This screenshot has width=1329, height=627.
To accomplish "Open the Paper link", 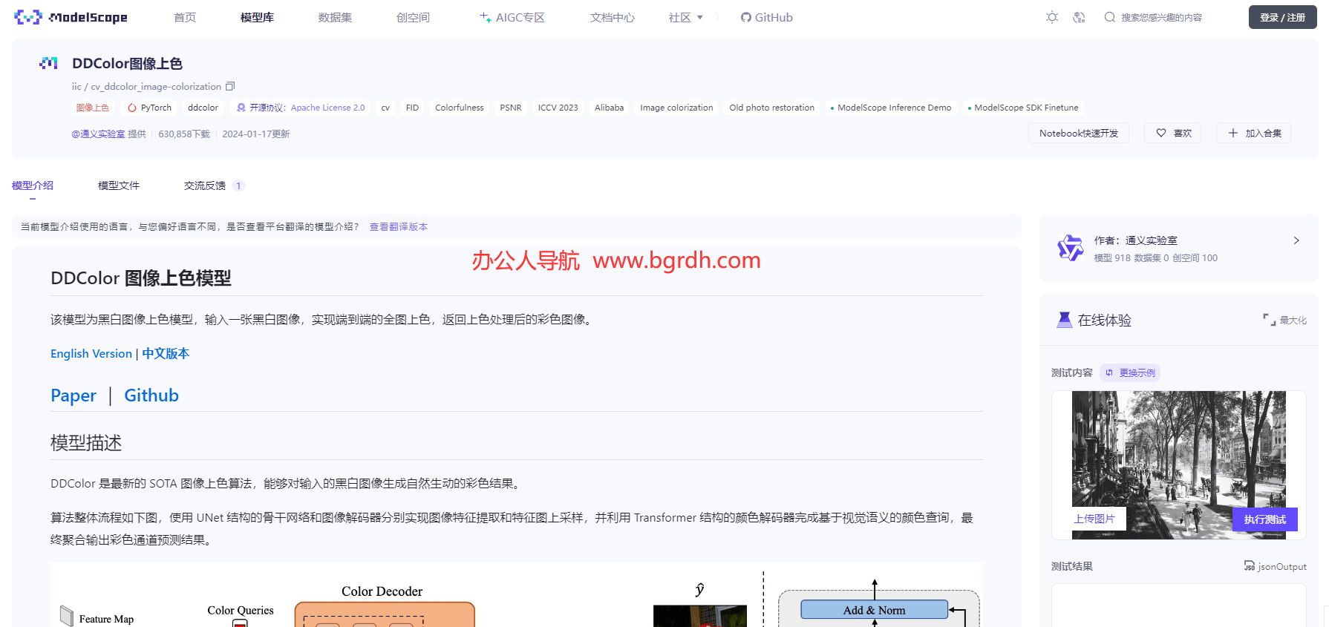I will pyautogui.click(x=74, y=395).
